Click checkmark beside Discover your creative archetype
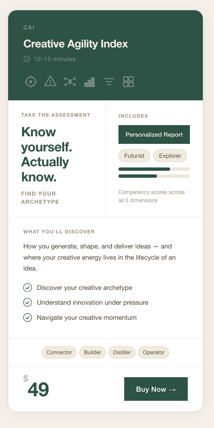The height and width of the screenshot is (428, 214). pos(27,287)
